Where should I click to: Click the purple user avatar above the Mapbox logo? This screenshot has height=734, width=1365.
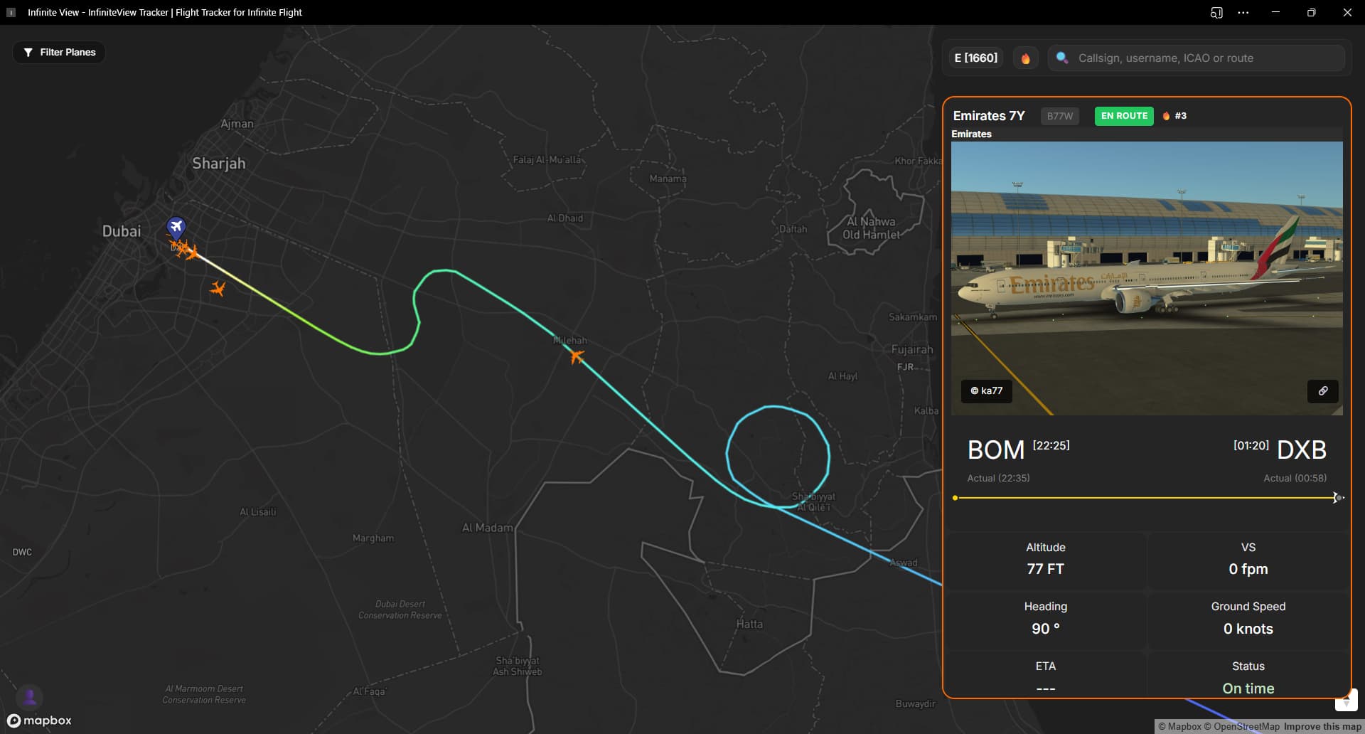(x=30, y=697)
